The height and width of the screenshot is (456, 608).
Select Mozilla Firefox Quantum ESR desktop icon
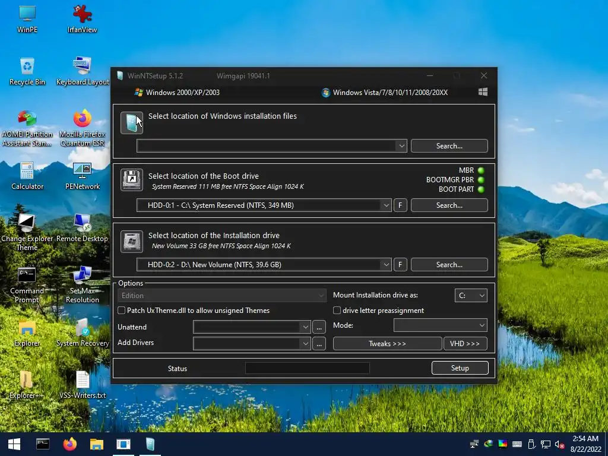click(x=82, y=129)
